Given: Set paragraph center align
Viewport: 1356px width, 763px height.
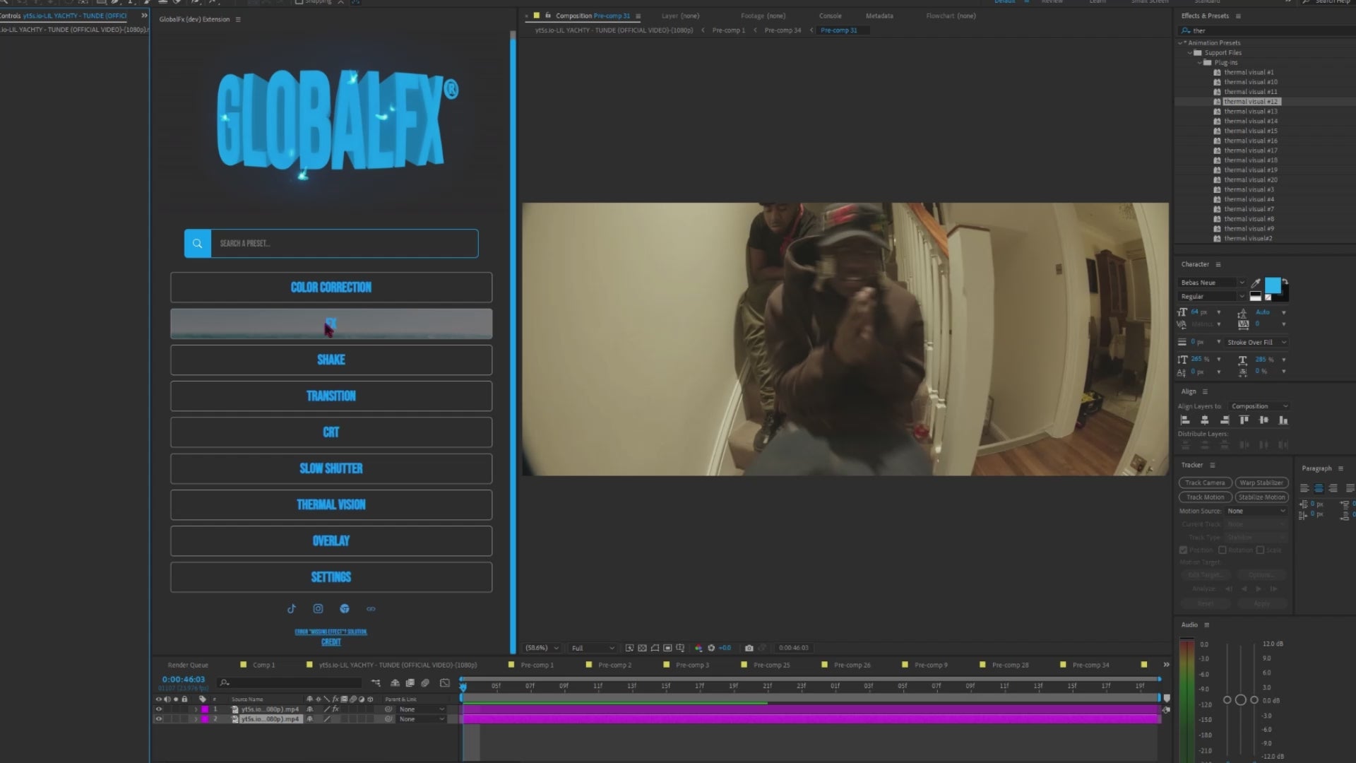Looking at the screenshot, I should pyautogui.click(x=1319, y=488).
